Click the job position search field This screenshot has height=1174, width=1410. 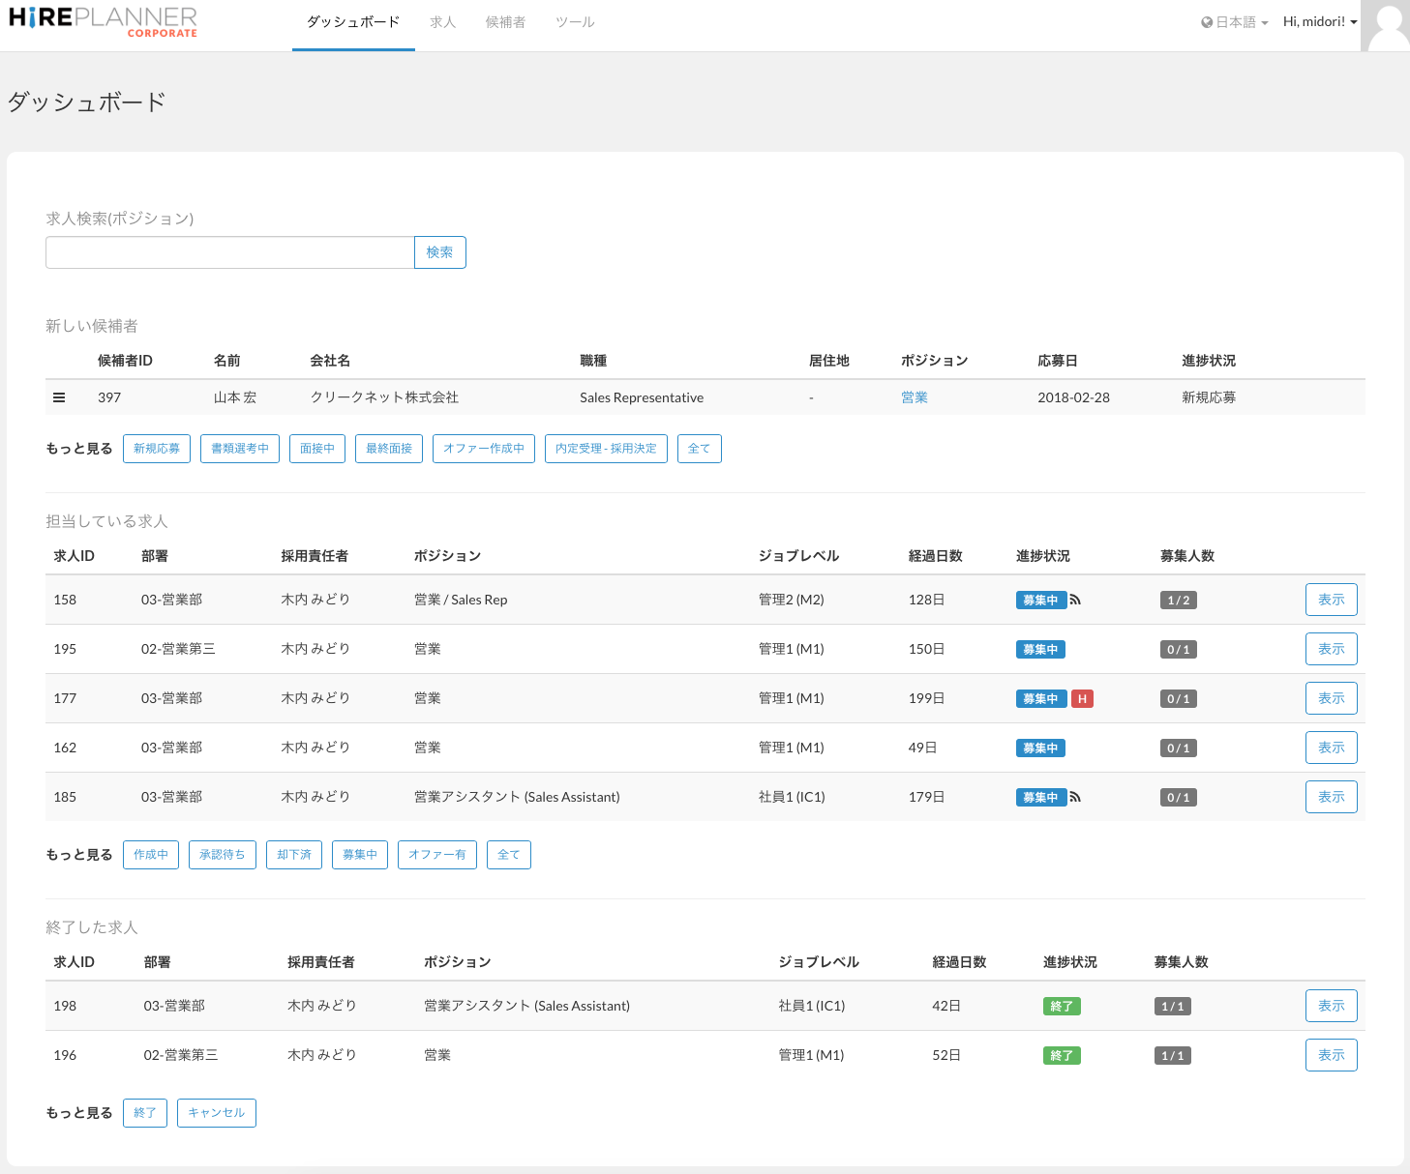[230, 252]
